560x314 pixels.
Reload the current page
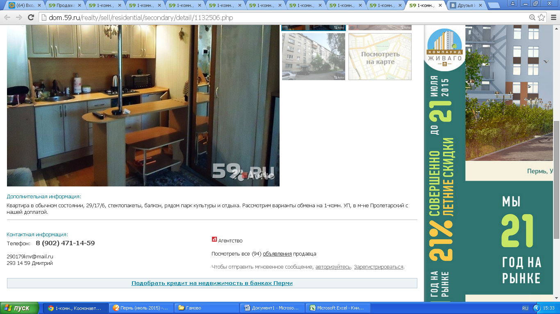pos(31,18)
